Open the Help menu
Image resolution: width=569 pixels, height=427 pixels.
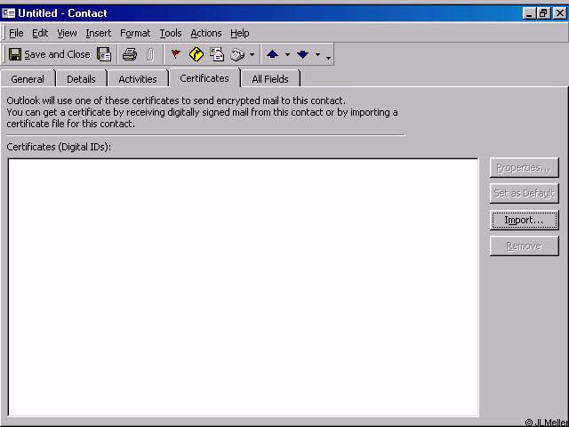pyautogui.click(x=239, y=33)
